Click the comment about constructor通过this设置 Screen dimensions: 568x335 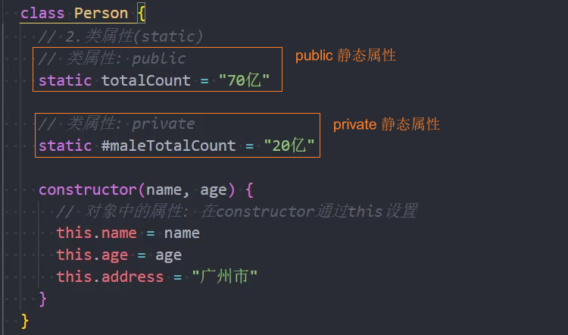(236, 211)
